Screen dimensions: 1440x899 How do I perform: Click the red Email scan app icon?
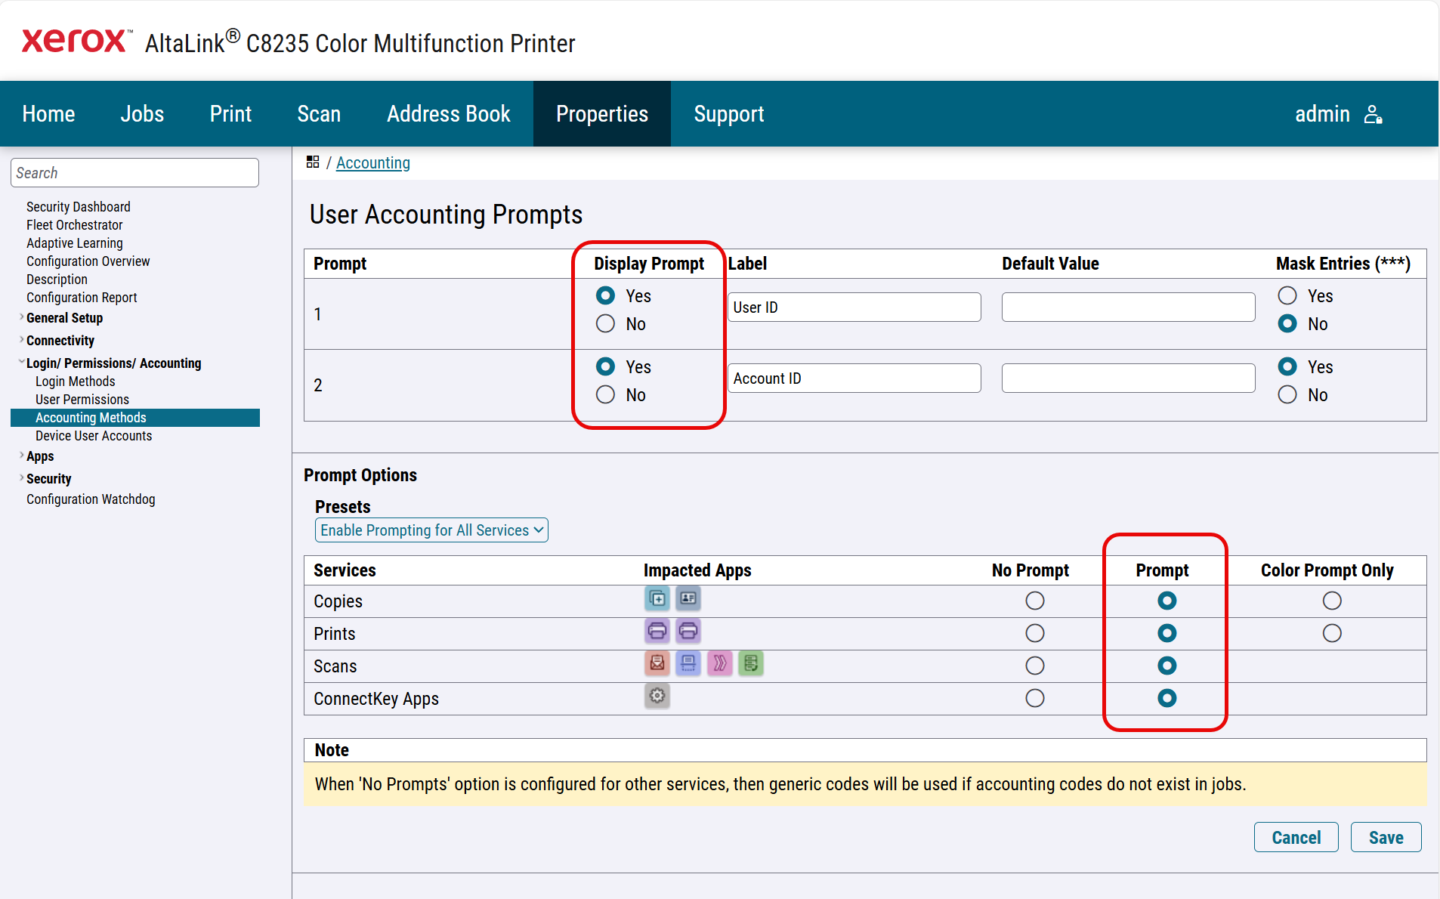coord(657,663)
